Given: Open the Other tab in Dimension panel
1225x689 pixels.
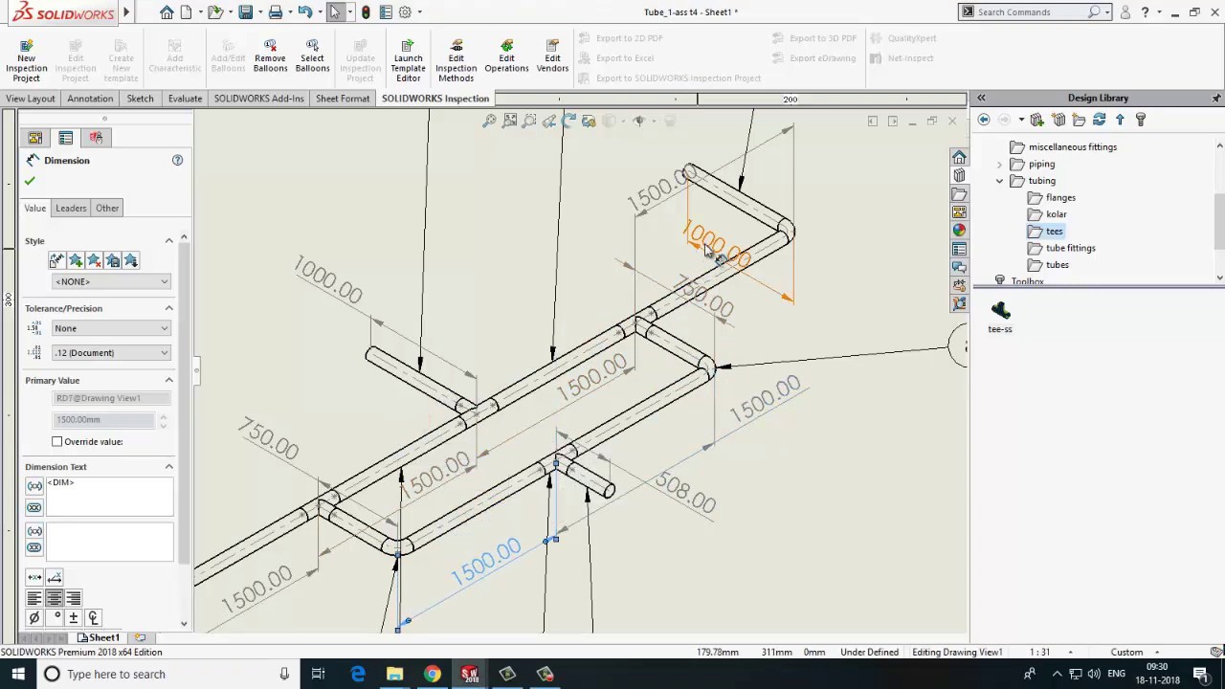Looking at the screenshot, I should 107,208.
